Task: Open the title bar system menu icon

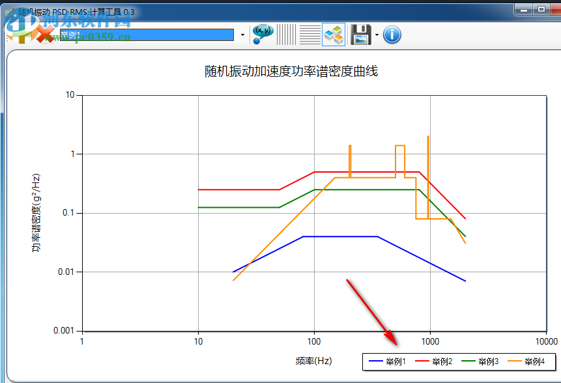Action: coord(10,10)
